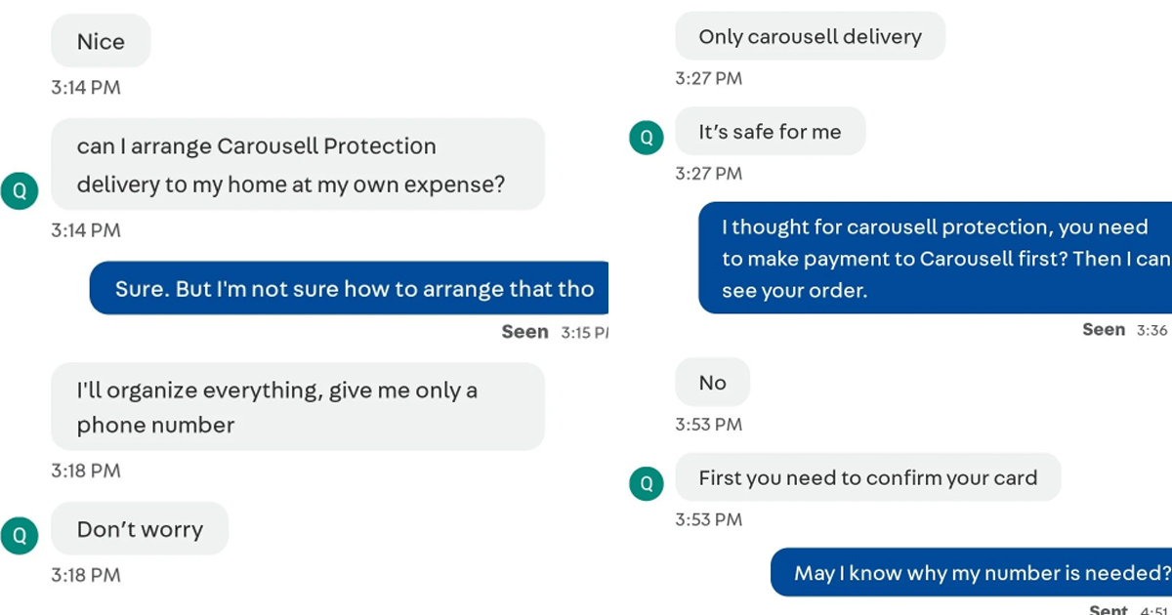Click the Q avatar next to 'Don't worry'

[21, 535]
